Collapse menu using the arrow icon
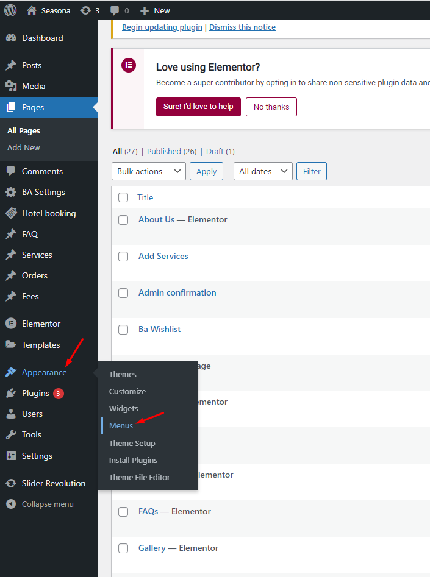 coord(11,504)
